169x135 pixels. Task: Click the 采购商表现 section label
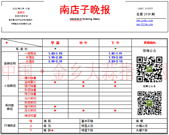[10, 107]
